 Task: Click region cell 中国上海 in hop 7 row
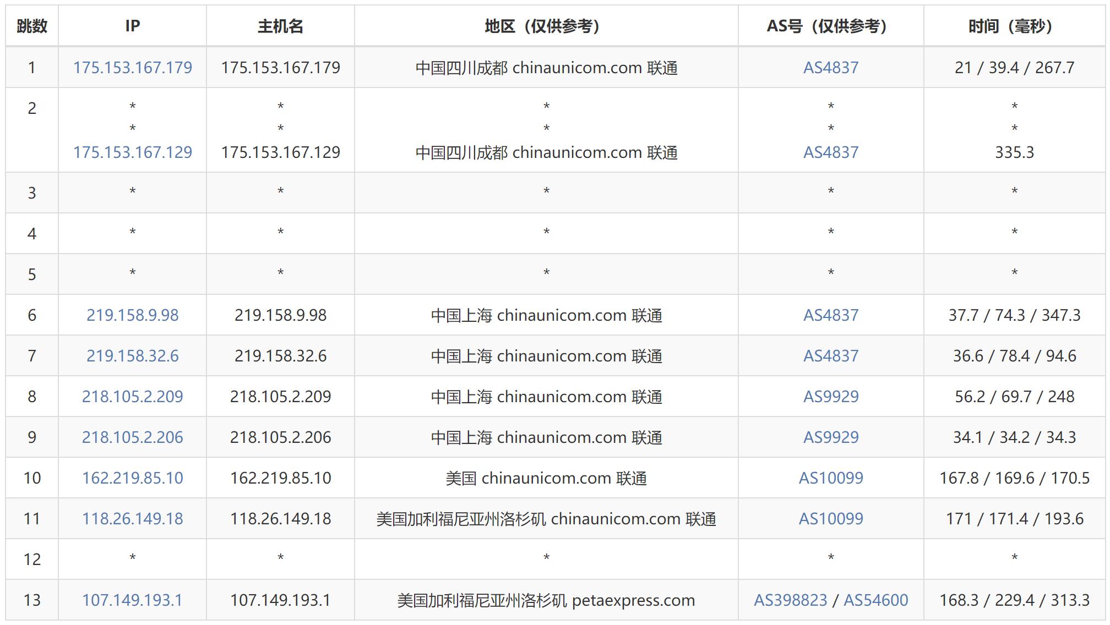tap(546, 356)
